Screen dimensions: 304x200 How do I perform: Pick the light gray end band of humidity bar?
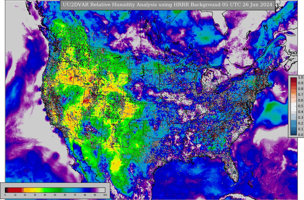(x=102, y=190)
